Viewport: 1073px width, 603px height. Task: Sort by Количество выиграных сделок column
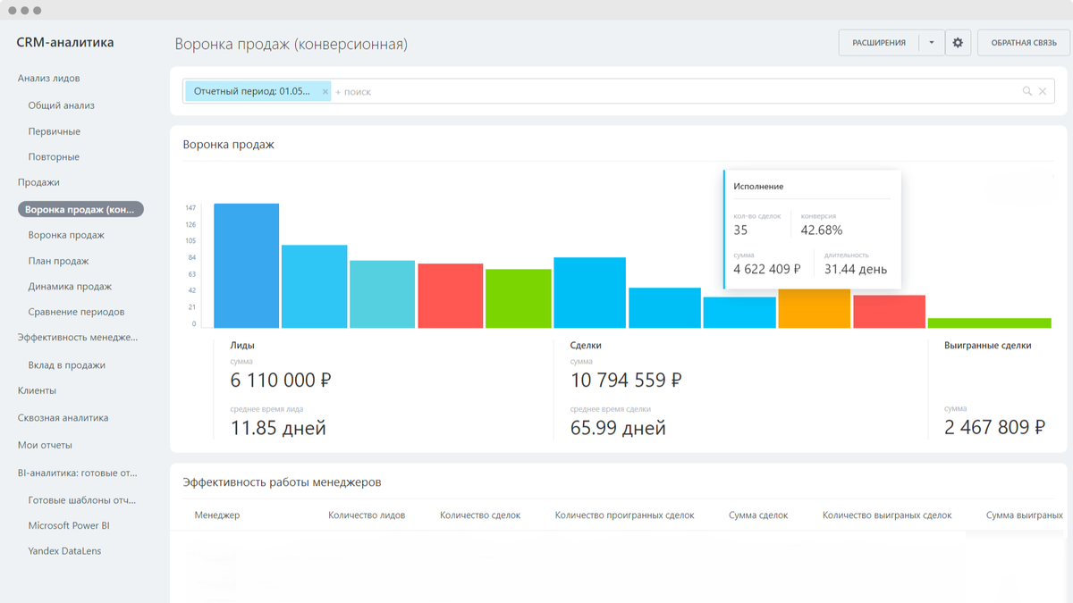(x=887, y=515)
